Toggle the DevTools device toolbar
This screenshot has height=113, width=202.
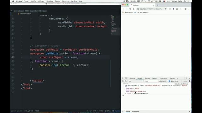(126, 78)
